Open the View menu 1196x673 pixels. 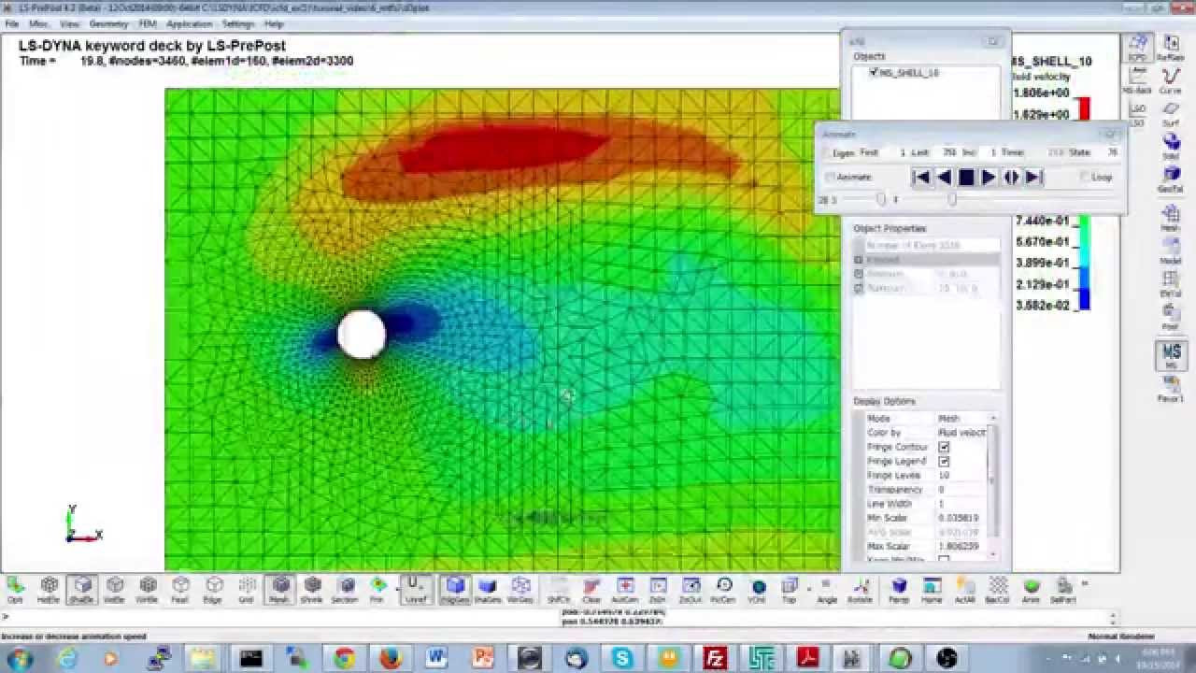tap(70, 23)
